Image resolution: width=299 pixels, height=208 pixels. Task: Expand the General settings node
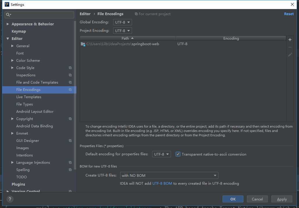13,46
